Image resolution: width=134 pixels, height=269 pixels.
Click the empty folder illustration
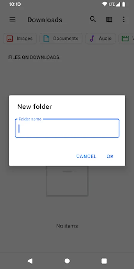pyautogui.click(x=67, y=181)
